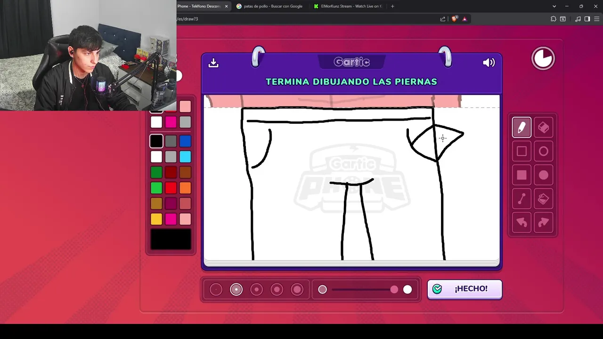603x339 pixels.
Task: Pick the black color swatch
Action: [156, 141]
